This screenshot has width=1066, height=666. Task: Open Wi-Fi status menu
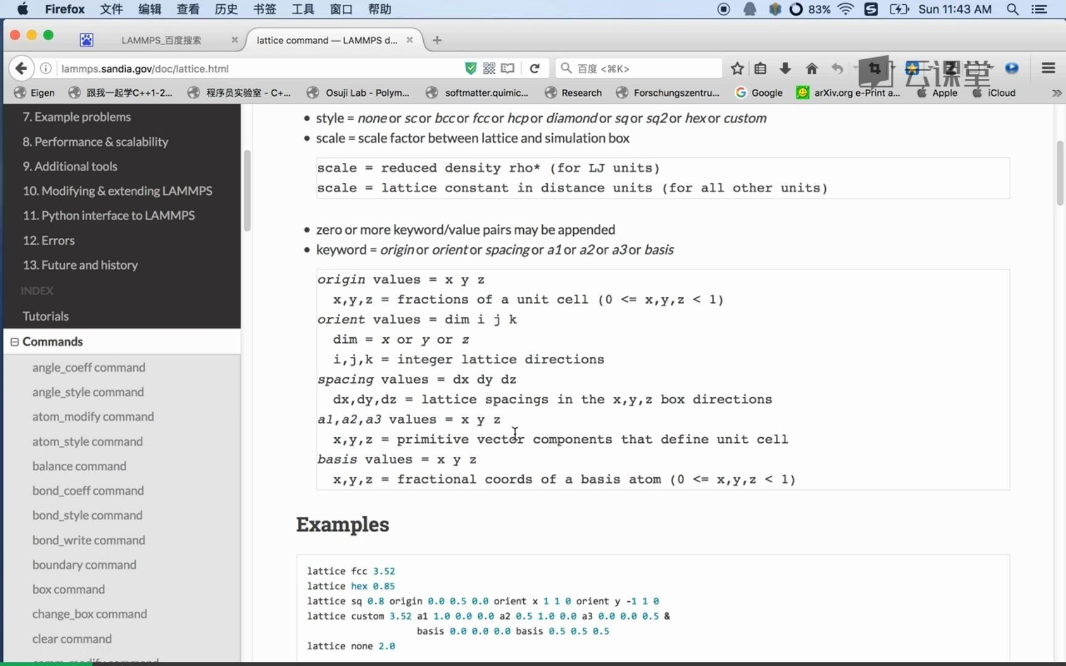(x=846, y=9)
